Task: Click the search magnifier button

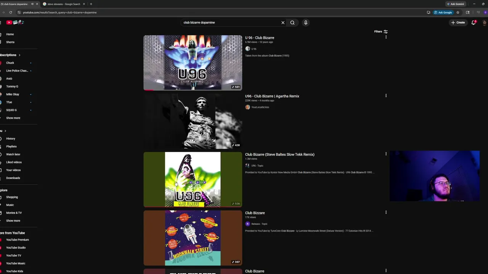Action: pos(292,22)
